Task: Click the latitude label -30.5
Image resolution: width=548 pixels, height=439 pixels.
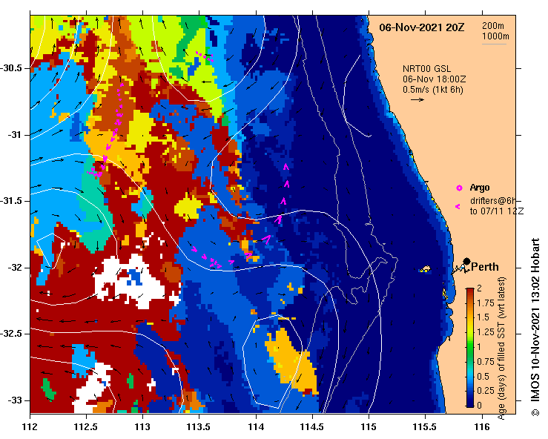Action: tap(13, 68)
